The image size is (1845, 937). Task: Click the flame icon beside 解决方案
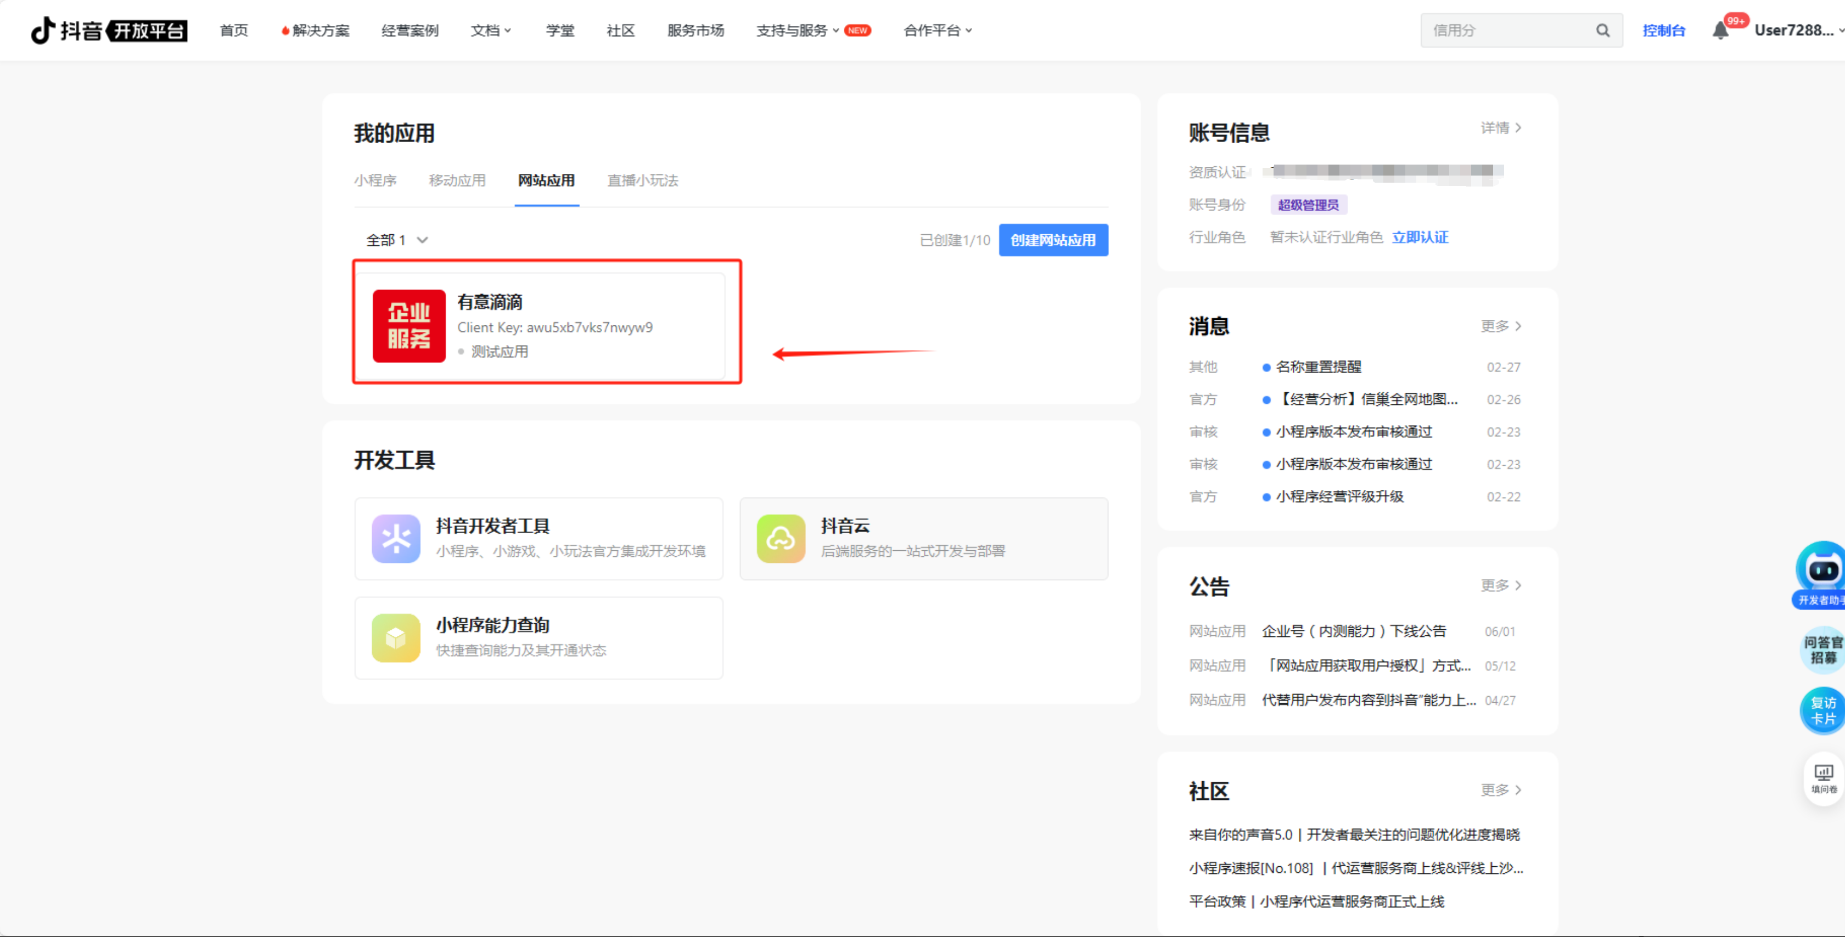(285, 30)
